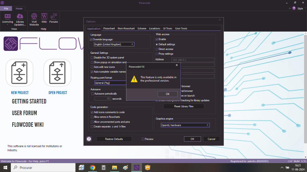This screenshot has height=172, width=307.
Task: Open the English (United Kingdom) language dropdown
Action: 114,44
